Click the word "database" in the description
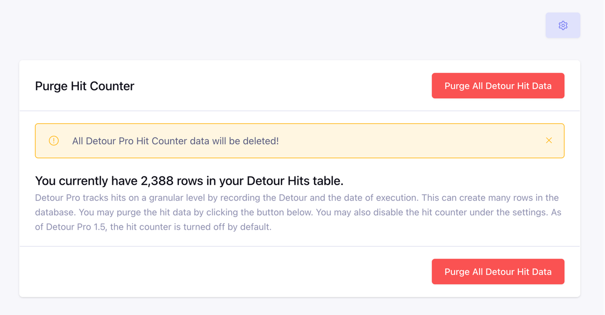The height and width of the screenshot is (315, 605). tap(54, 212)
